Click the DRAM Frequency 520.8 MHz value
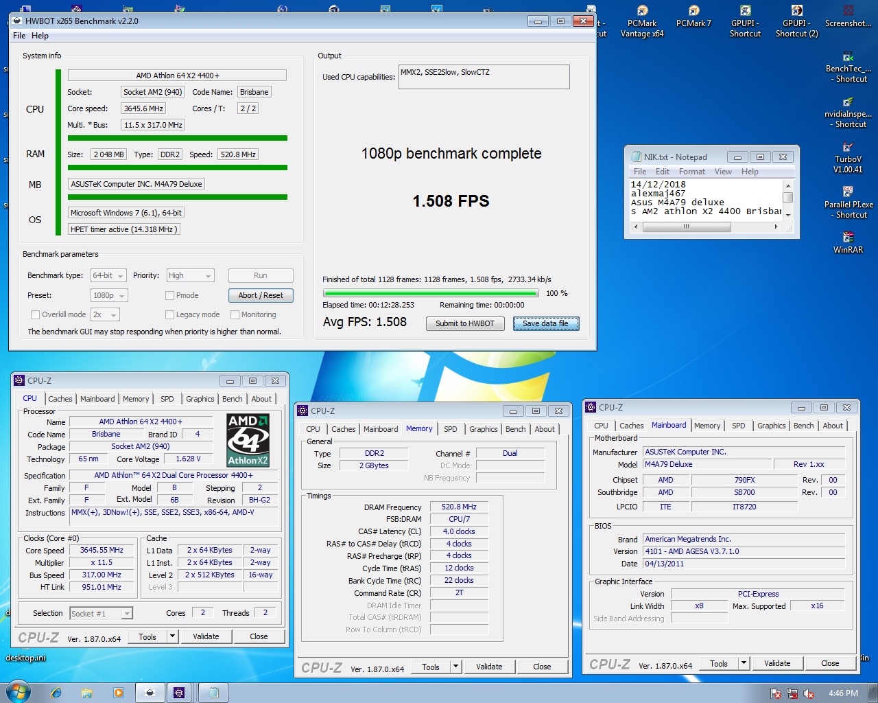The image size is (878, 703). pos(459,507)
